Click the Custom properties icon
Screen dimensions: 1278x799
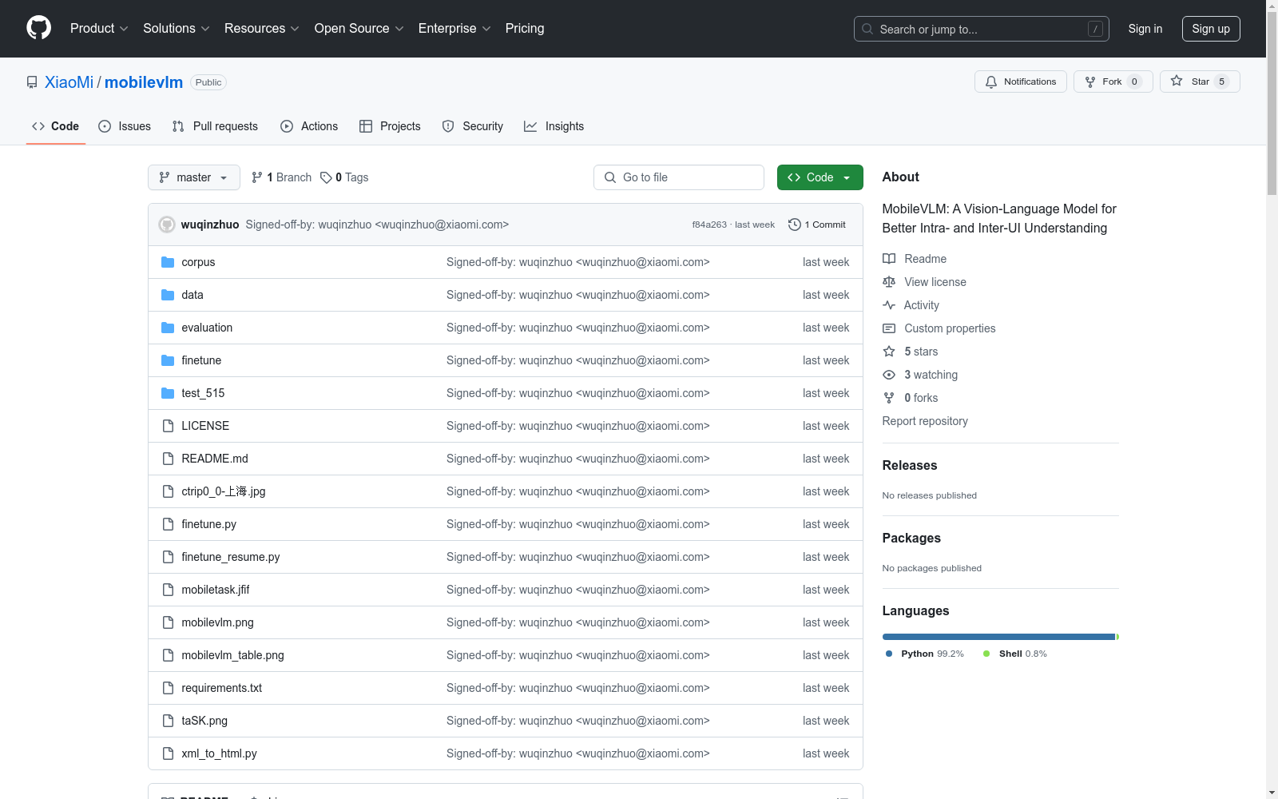[x=889, y=328]
